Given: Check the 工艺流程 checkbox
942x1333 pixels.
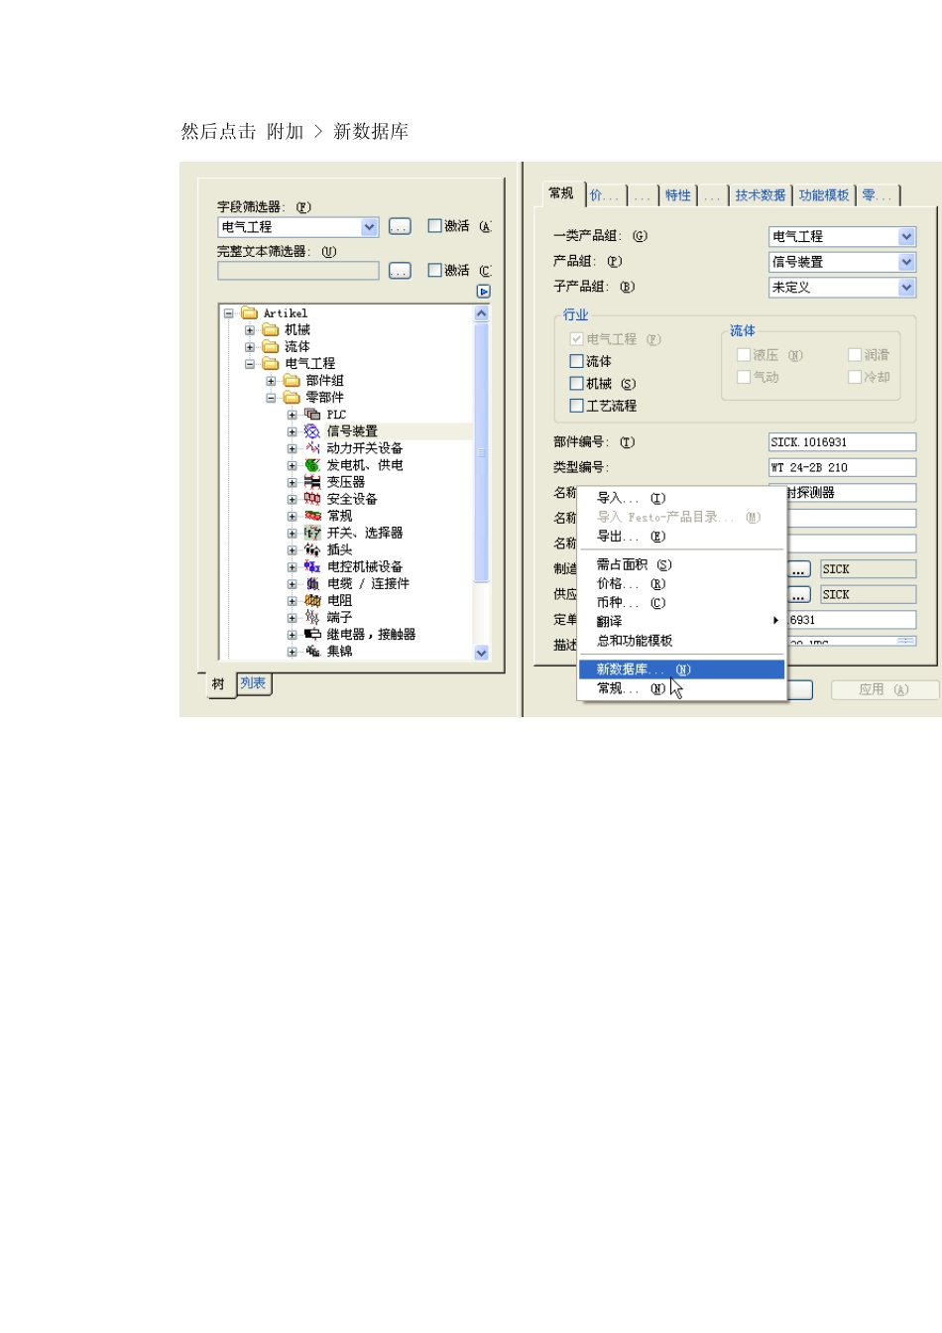Looking at the screenshot, I should click(576, 405).
